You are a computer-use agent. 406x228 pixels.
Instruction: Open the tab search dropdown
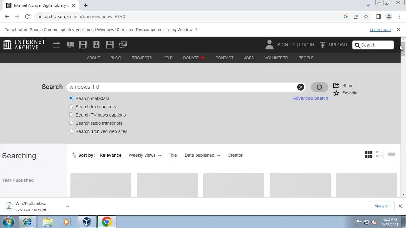point(368,5)
